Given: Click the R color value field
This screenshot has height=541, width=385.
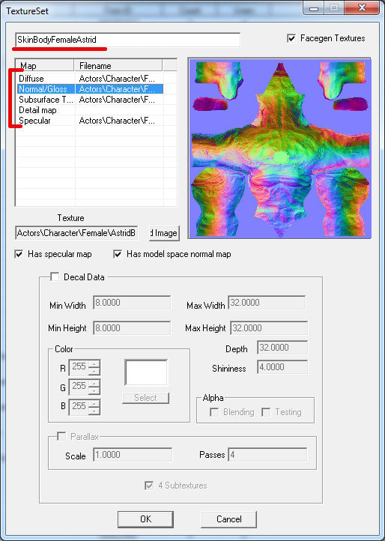Looking at the screenshot, I should coord(79,367).
